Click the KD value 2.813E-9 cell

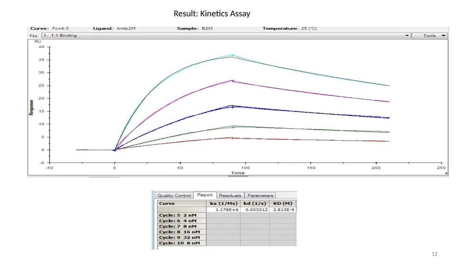point(283,210)
